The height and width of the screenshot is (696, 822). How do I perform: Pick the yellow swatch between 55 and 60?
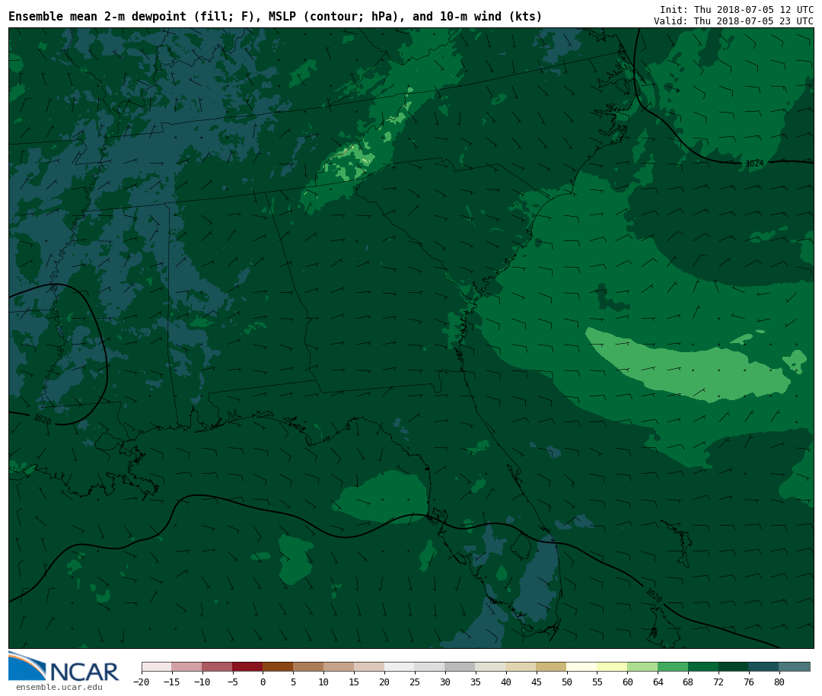tap(613, 667)
